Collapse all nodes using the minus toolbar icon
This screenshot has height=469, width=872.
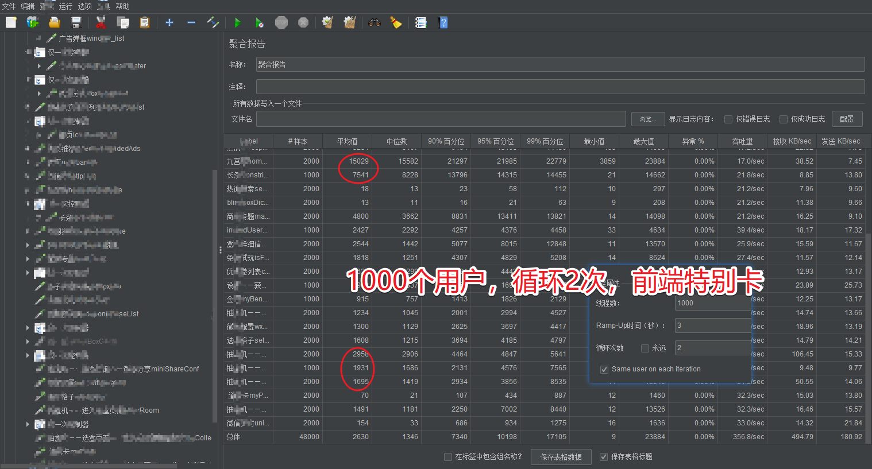190,22
